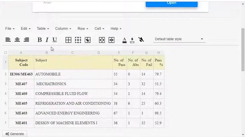The height and width of the screenshot is (137, 245).
Task: Clear formatting icon
Action: coord(141,40)
